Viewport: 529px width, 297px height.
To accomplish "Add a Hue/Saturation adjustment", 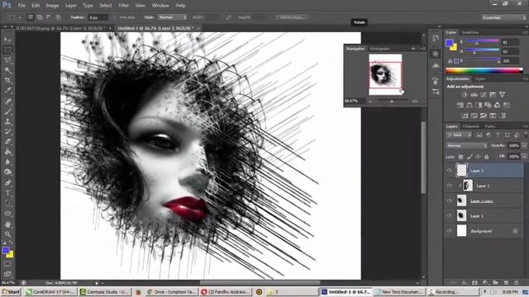I will click(460, 105).
